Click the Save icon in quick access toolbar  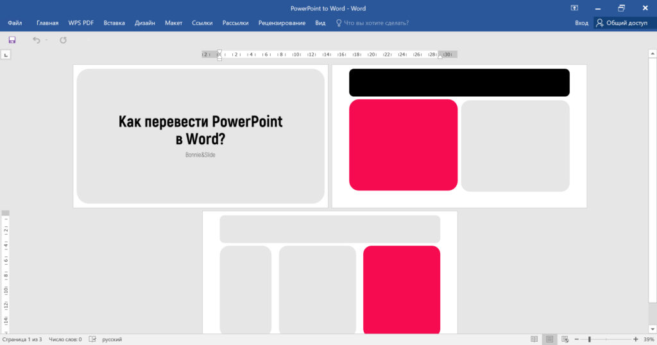tap(12, 40)
